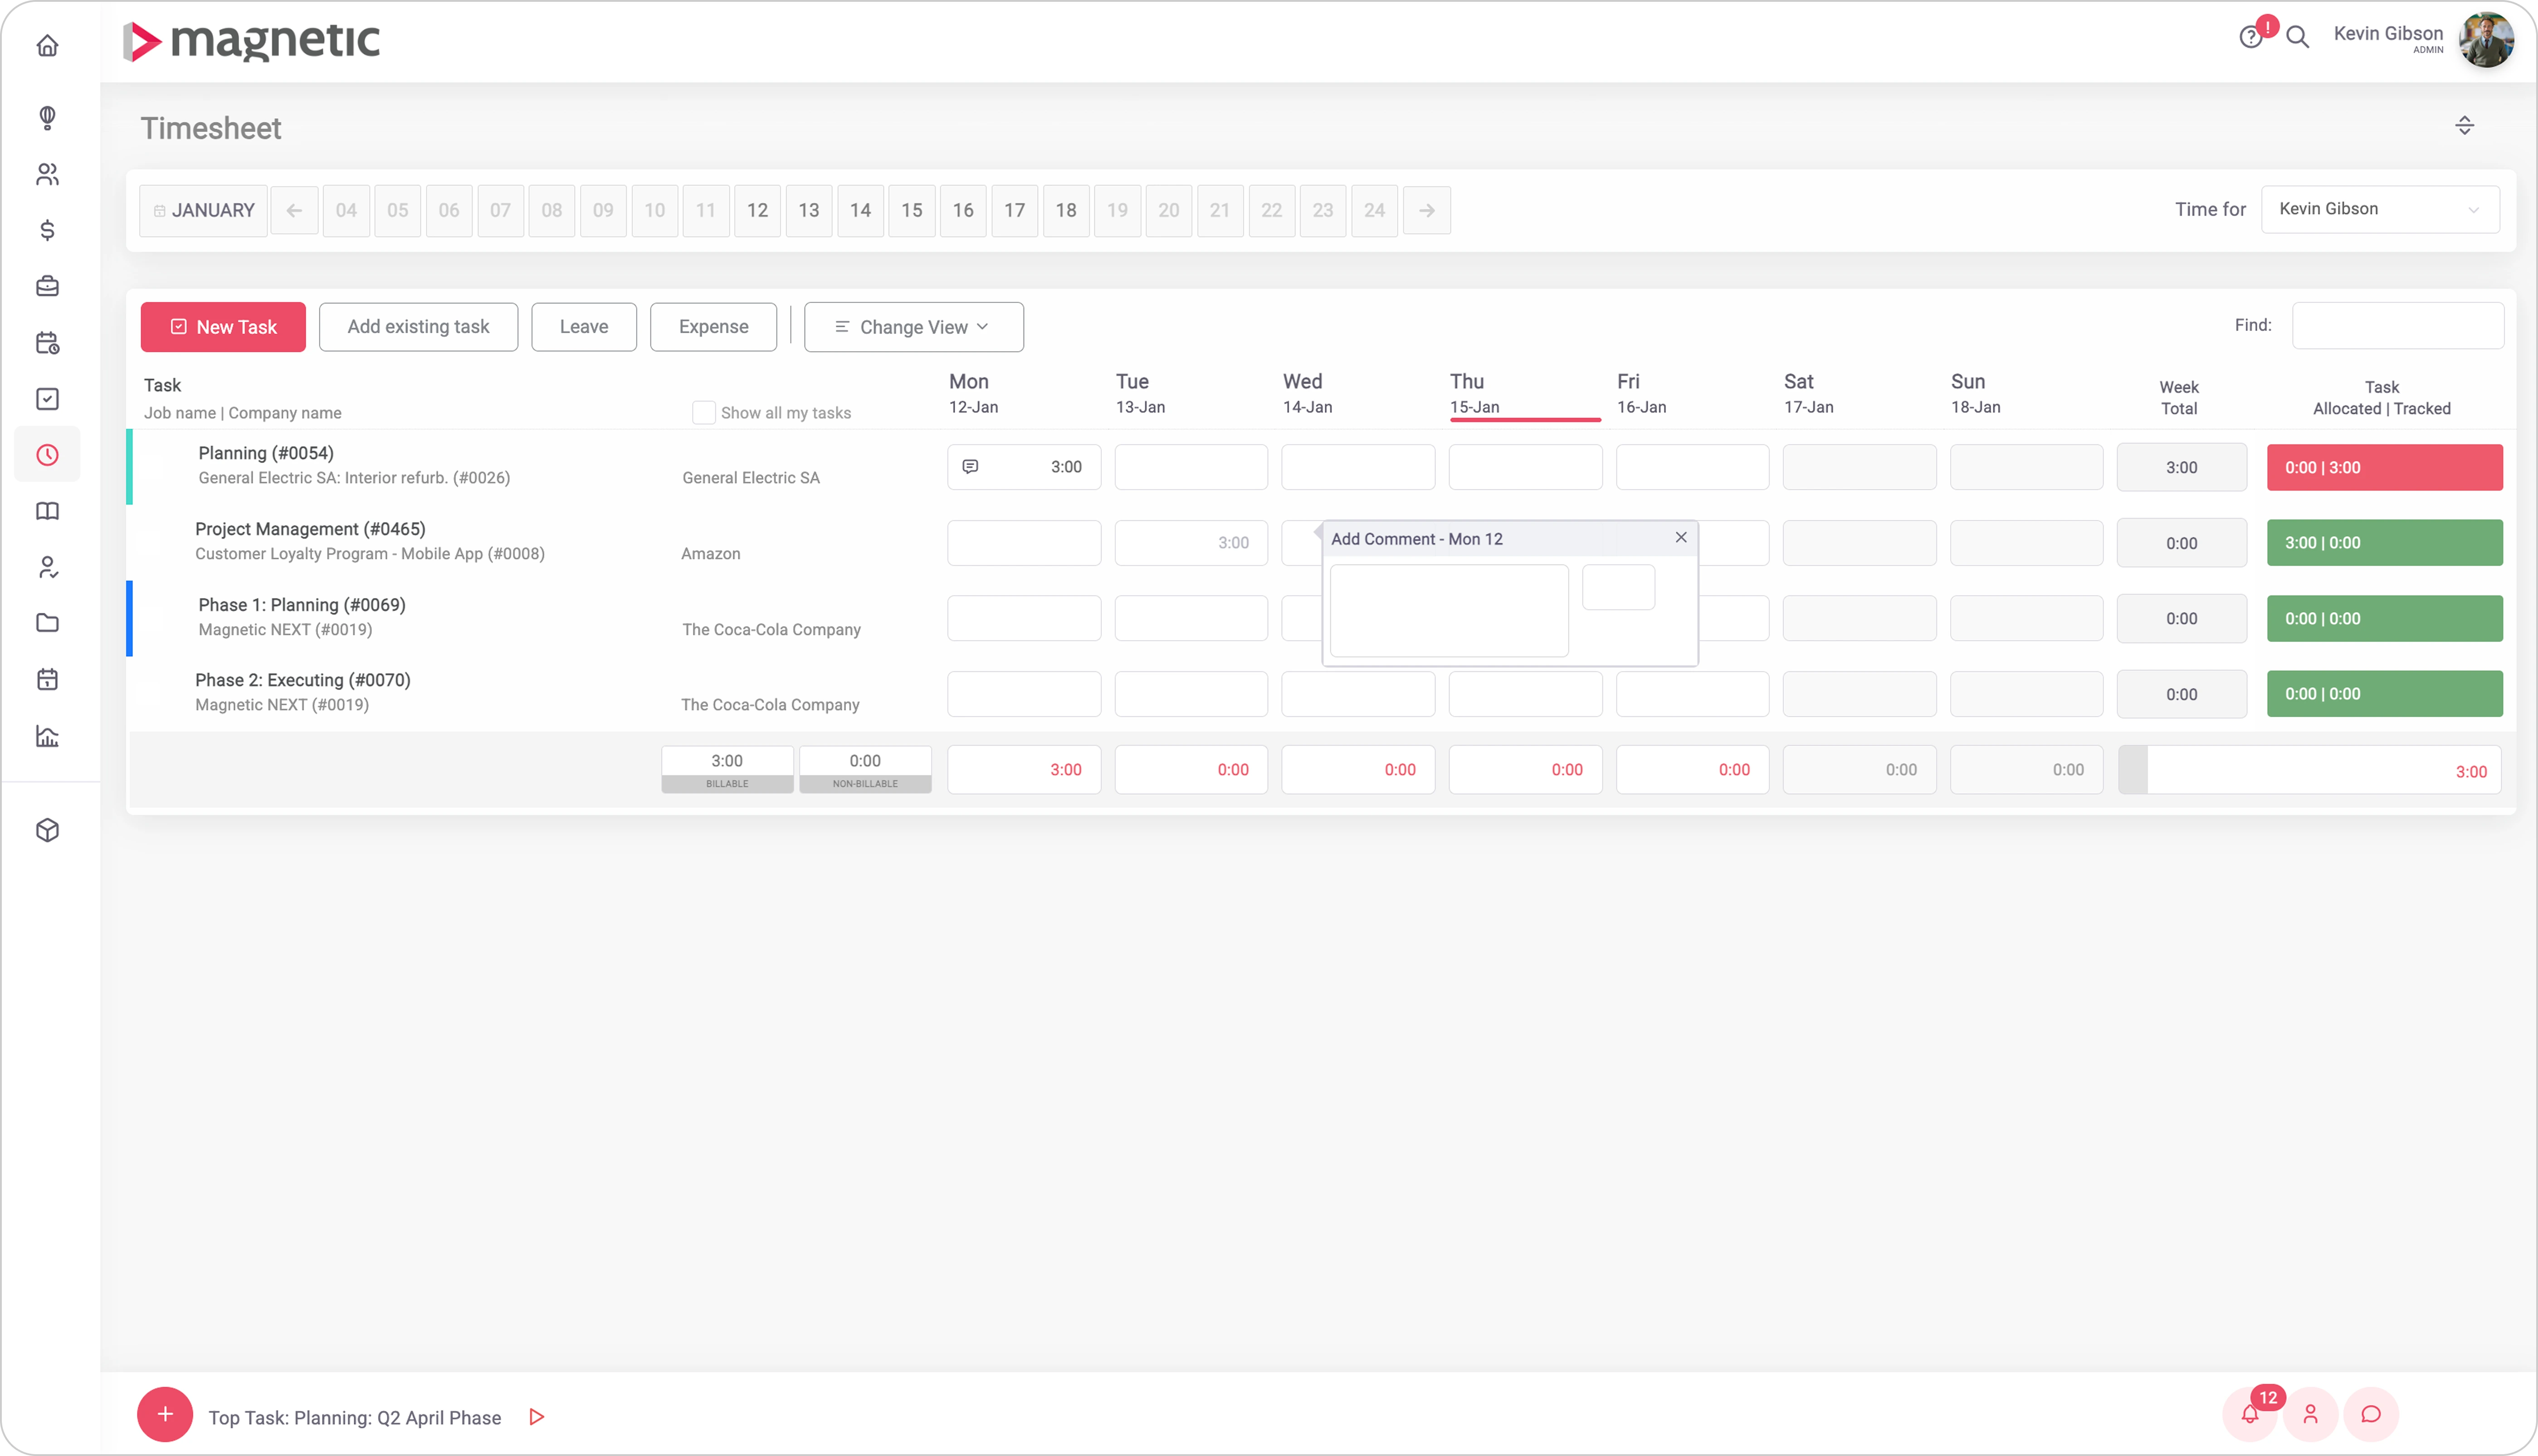This screenshot has width=2538, height=1456.
Task: Toggle the collapse expand arrows near Timesheet header
Action: [2464, 126]
